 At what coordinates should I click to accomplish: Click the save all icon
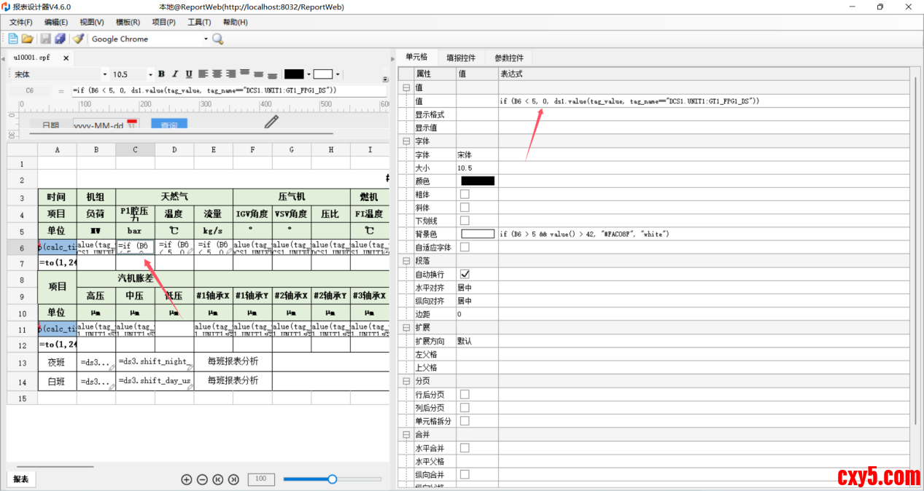pos(61,39)
